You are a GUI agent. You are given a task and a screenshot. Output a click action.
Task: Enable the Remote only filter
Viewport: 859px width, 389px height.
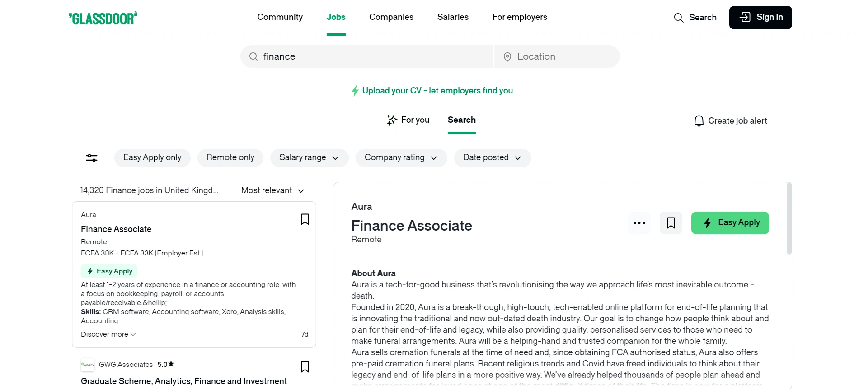point(230,157)
